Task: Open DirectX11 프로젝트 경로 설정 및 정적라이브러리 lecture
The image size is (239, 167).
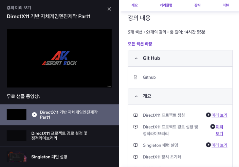Action: pos(170,130)
